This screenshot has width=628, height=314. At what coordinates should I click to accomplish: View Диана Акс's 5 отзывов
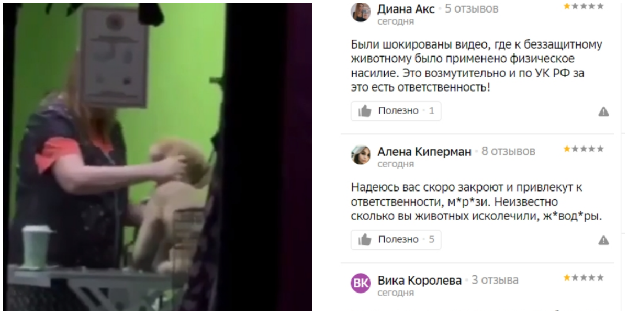click(472, 9)
